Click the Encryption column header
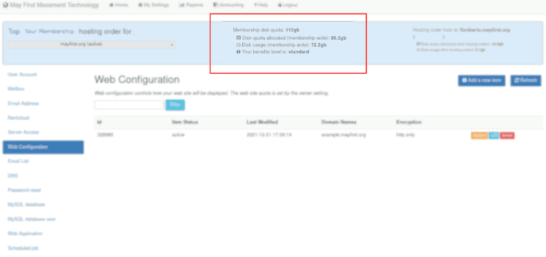This screenshot has width=546, height=257. (409, 122)
